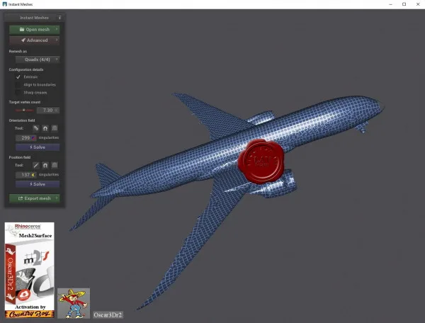Select Orientation field magnet attractor tool
The image size is (425, 323).
[x=45, y=128]
